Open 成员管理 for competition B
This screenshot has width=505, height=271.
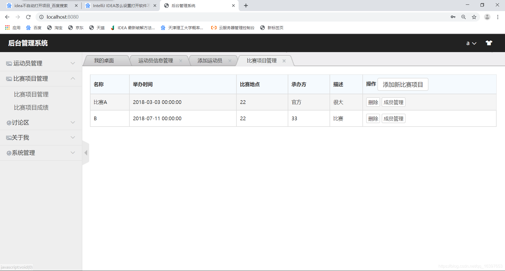coord(393,119)
